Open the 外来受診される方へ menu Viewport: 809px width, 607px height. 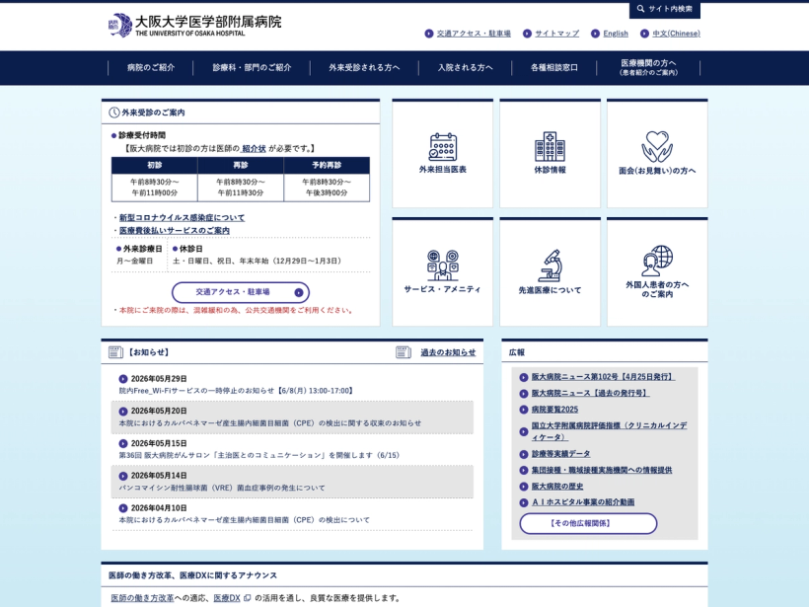click(364, 68)
